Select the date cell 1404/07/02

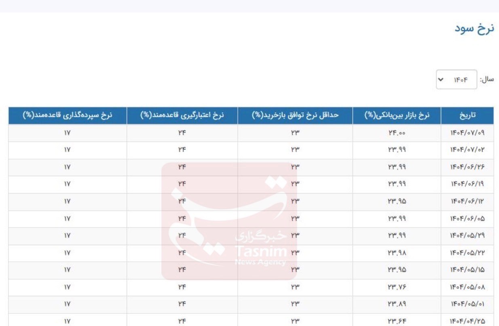(467, 151)
